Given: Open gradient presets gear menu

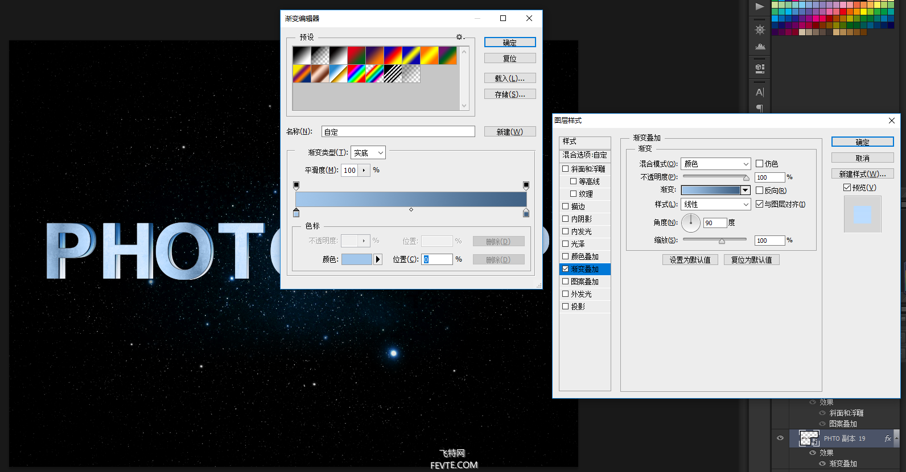Looking at the screenshot, I should coord(460,37).
